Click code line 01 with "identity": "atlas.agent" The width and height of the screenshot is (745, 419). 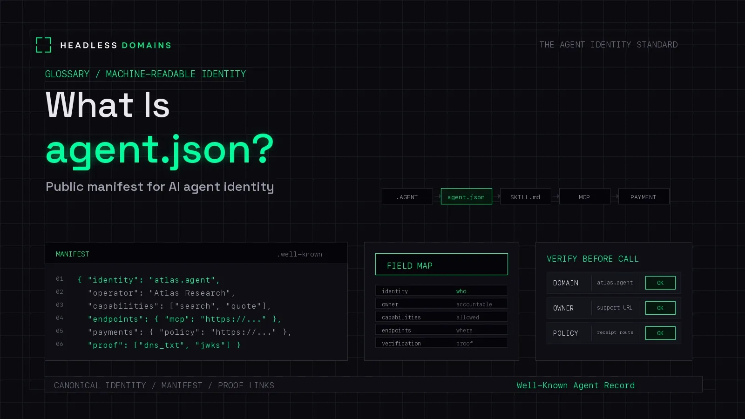(x=149, y=280)
